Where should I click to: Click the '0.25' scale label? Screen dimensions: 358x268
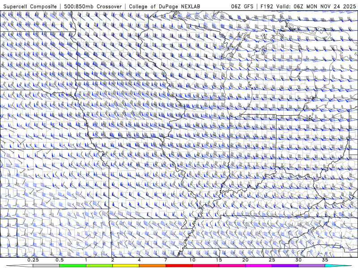coord(33,260)
